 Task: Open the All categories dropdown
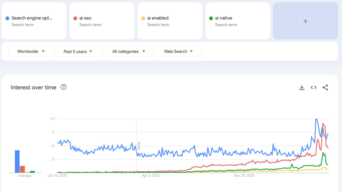point(128,51)
